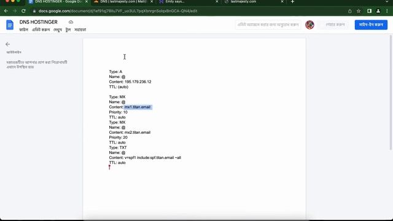This screenshot has width=393, height=221.
Task: Open the Tools menu in Docs
Action: (x=68, y=29)
